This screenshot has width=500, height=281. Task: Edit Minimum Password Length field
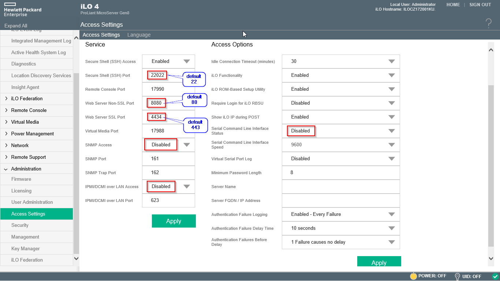(x=341, y=173)
